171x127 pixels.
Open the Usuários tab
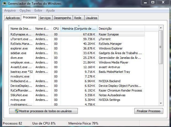[91, 18]
